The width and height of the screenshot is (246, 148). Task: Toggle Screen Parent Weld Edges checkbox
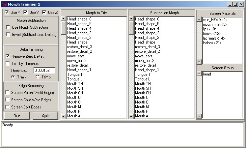coord(8,93)
